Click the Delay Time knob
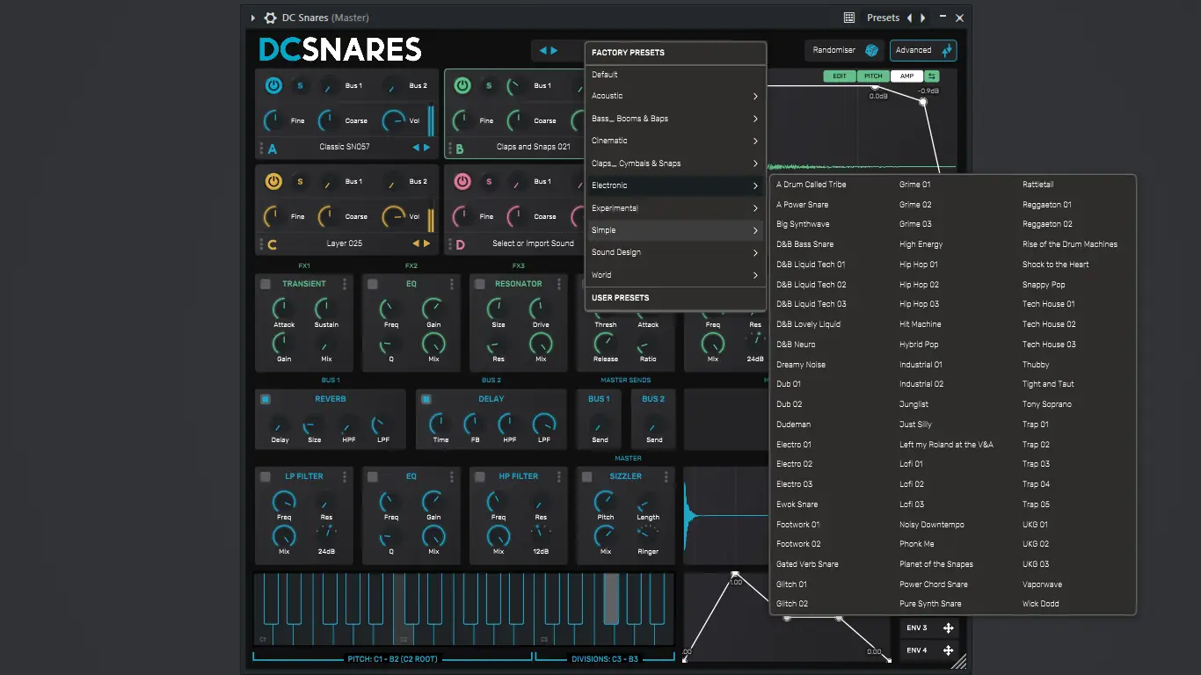Screen dimensions: 1201x675 [x=440, y=425]
